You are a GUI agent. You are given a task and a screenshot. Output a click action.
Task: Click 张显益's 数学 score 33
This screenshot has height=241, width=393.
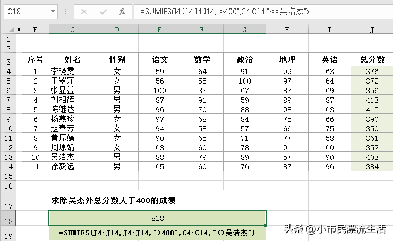202,90
